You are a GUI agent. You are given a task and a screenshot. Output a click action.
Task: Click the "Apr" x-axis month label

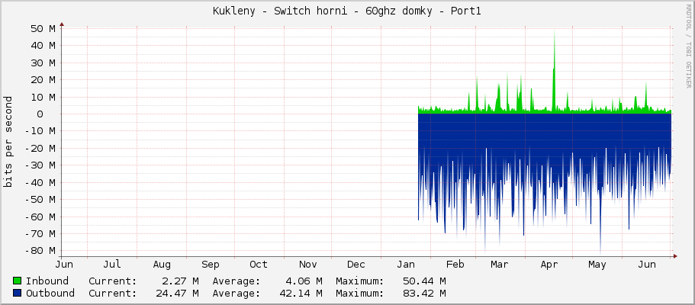coord(549,265)
